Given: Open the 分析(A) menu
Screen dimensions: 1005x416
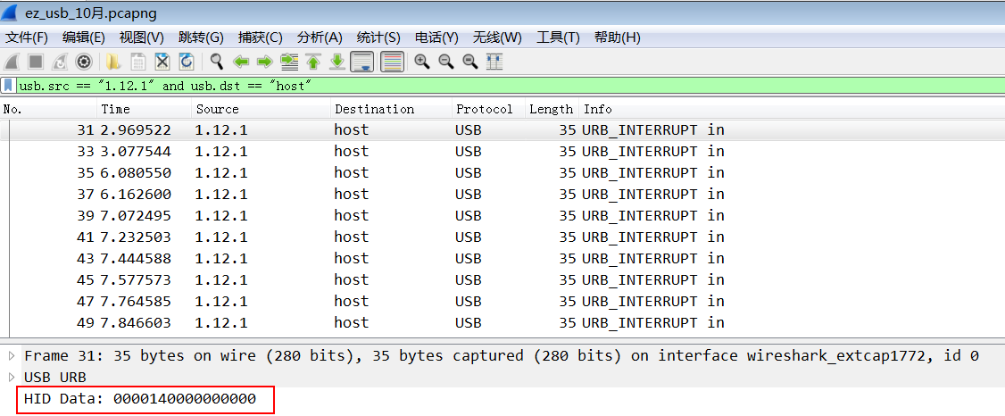Looking at the screenshot, I should click(x=320, y=37).
